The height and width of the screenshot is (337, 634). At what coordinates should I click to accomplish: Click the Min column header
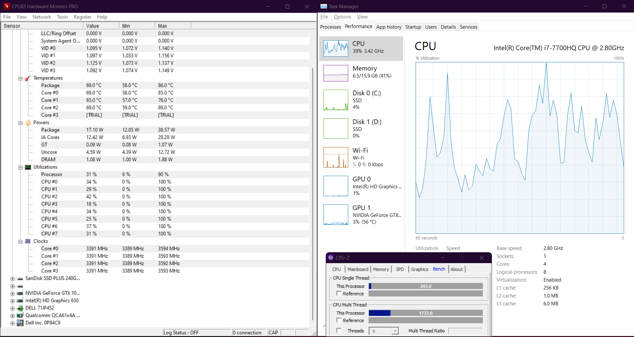(137, 26)
